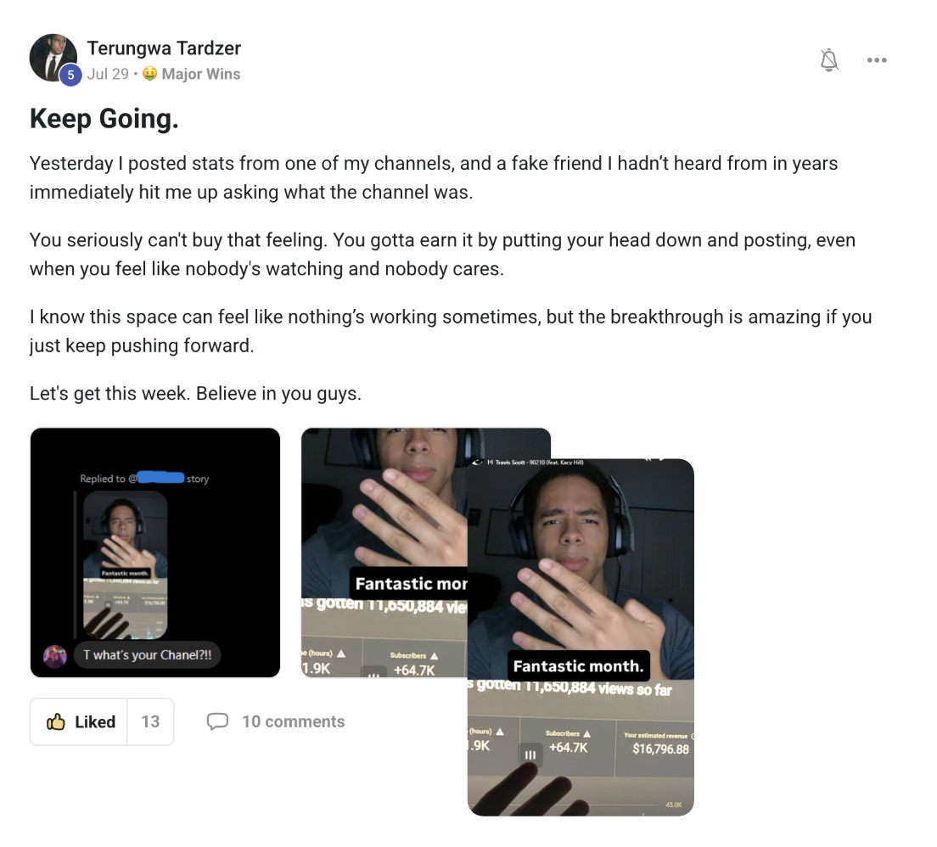Click the Keep Going post title

coord(104,118)
